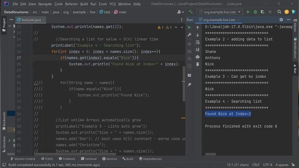Open Search Everywhere magnifier icon
This screenshot has height=168, width=299.
(x=279, y=12)
